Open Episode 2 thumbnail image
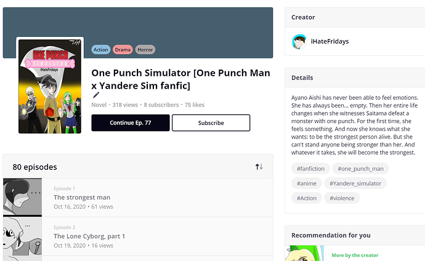 tap(23, 236)
